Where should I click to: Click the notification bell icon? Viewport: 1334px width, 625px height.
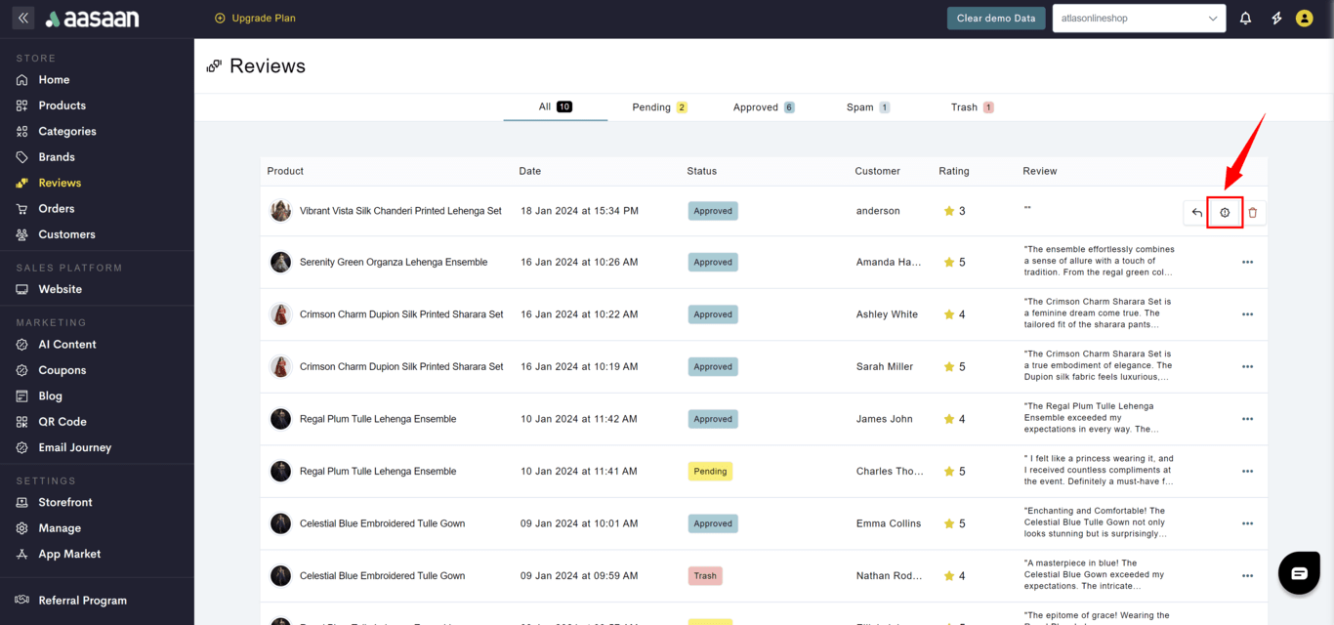(x=1245, y=19)
